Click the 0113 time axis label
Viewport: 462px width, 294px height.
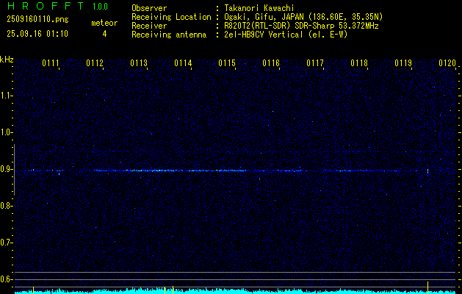click(x=139, y=63)
